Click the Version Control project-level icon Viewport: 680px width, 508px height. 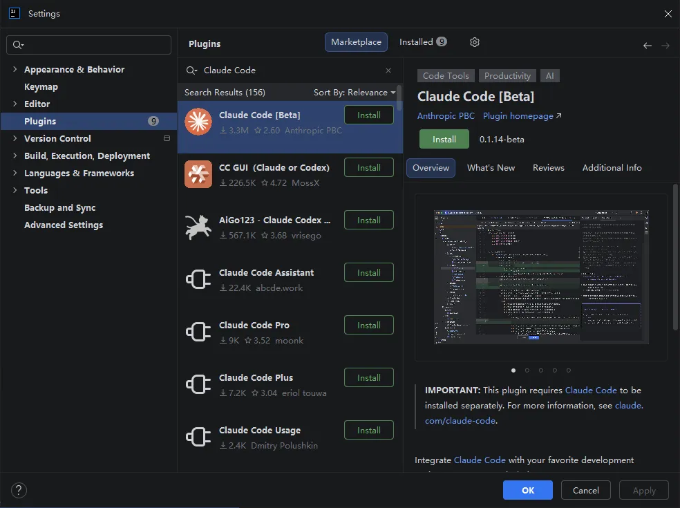click(x=167, y=138)
